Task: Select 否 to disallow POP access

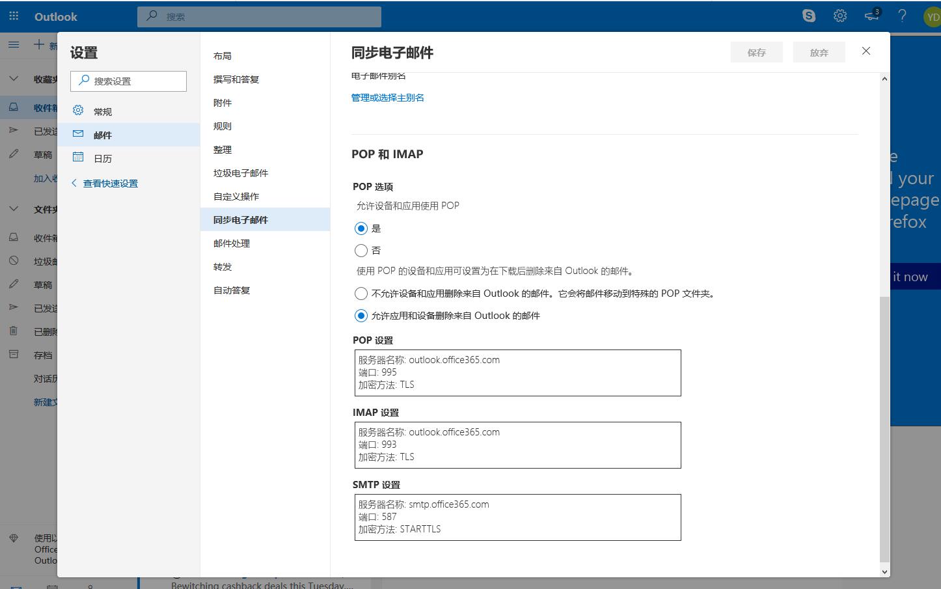Action: pos(361,251)
